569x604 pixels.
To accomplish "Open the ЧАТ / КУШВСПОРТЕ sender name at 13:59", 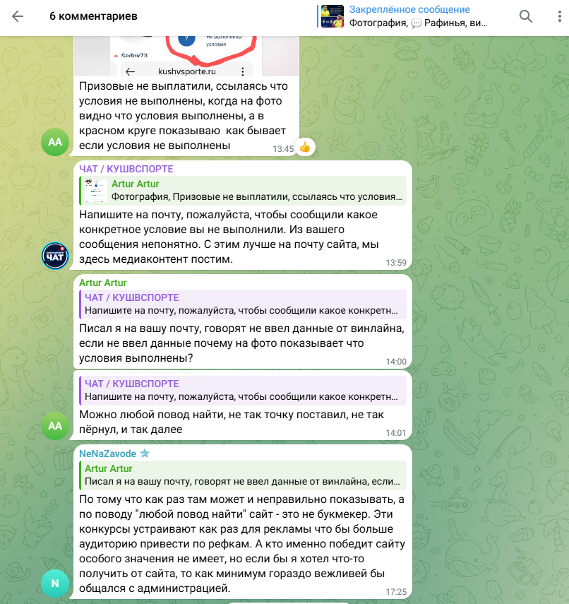I will click(x=126, y=169).
